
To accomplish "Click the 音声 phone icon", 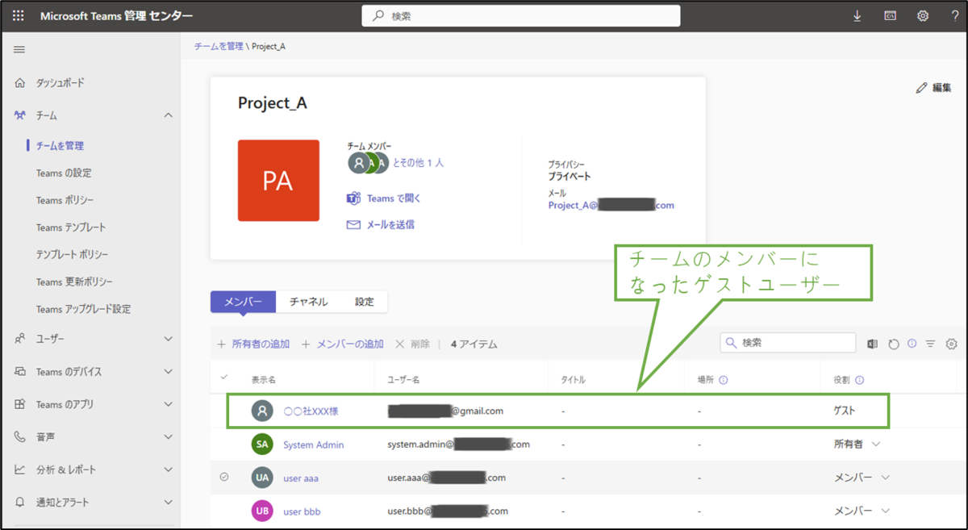I will pos(20,436).
